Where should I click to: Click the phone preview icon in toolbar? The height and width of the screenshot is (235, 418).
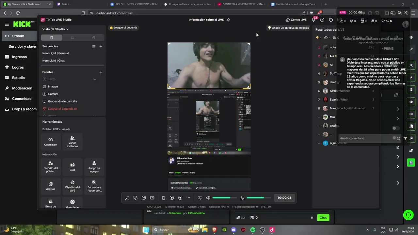click(x=163, y=198)
